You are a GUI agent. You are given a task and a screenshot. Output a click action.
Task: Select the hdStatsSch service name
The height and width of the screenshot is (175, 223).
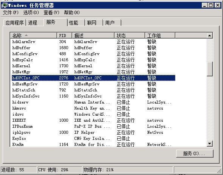[24, 90]
